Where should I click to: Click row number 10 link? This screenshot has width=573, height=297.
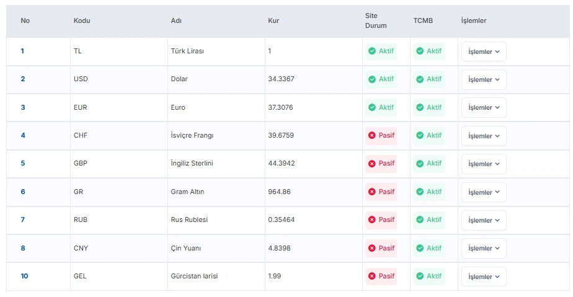coord(24,276)
